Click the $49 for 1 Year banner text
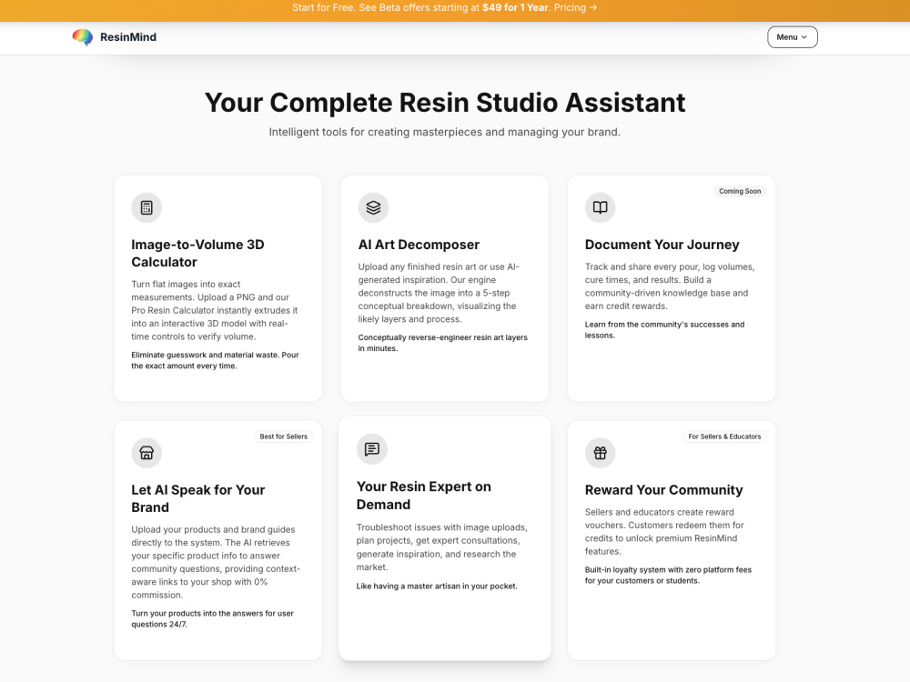 click(x=515, y=7)
